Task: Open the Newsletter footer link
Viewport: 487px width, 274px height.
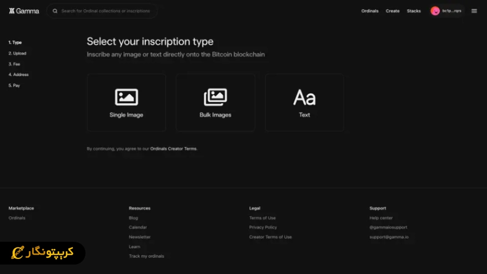Action: click(x=140, y=237)
